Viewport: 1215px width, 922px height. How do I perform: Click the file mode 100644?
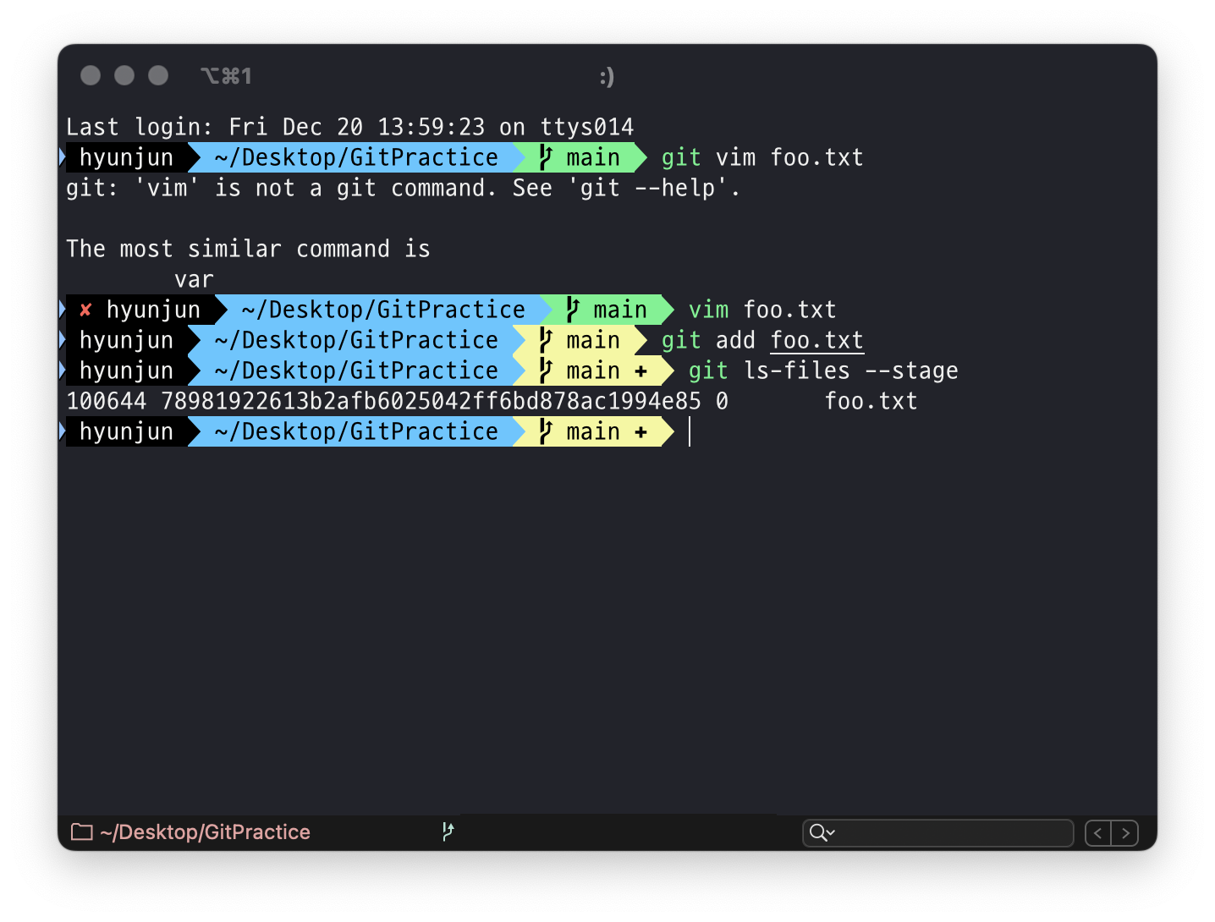pyautogui.click(x=107, y=401)
